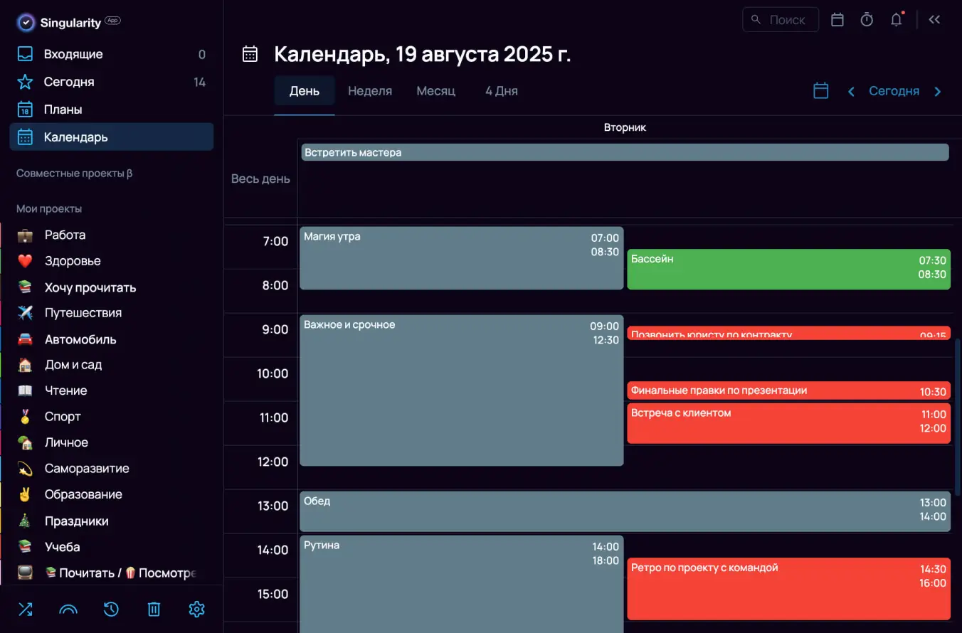The height and width of the screenshot is (633, 962).
Task: Open notifications via the bell icon
Action: click(x=896, y=19)
